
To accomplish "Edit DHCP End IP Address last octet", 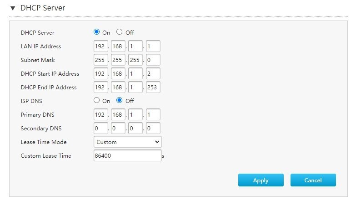I will click(153, 87).
